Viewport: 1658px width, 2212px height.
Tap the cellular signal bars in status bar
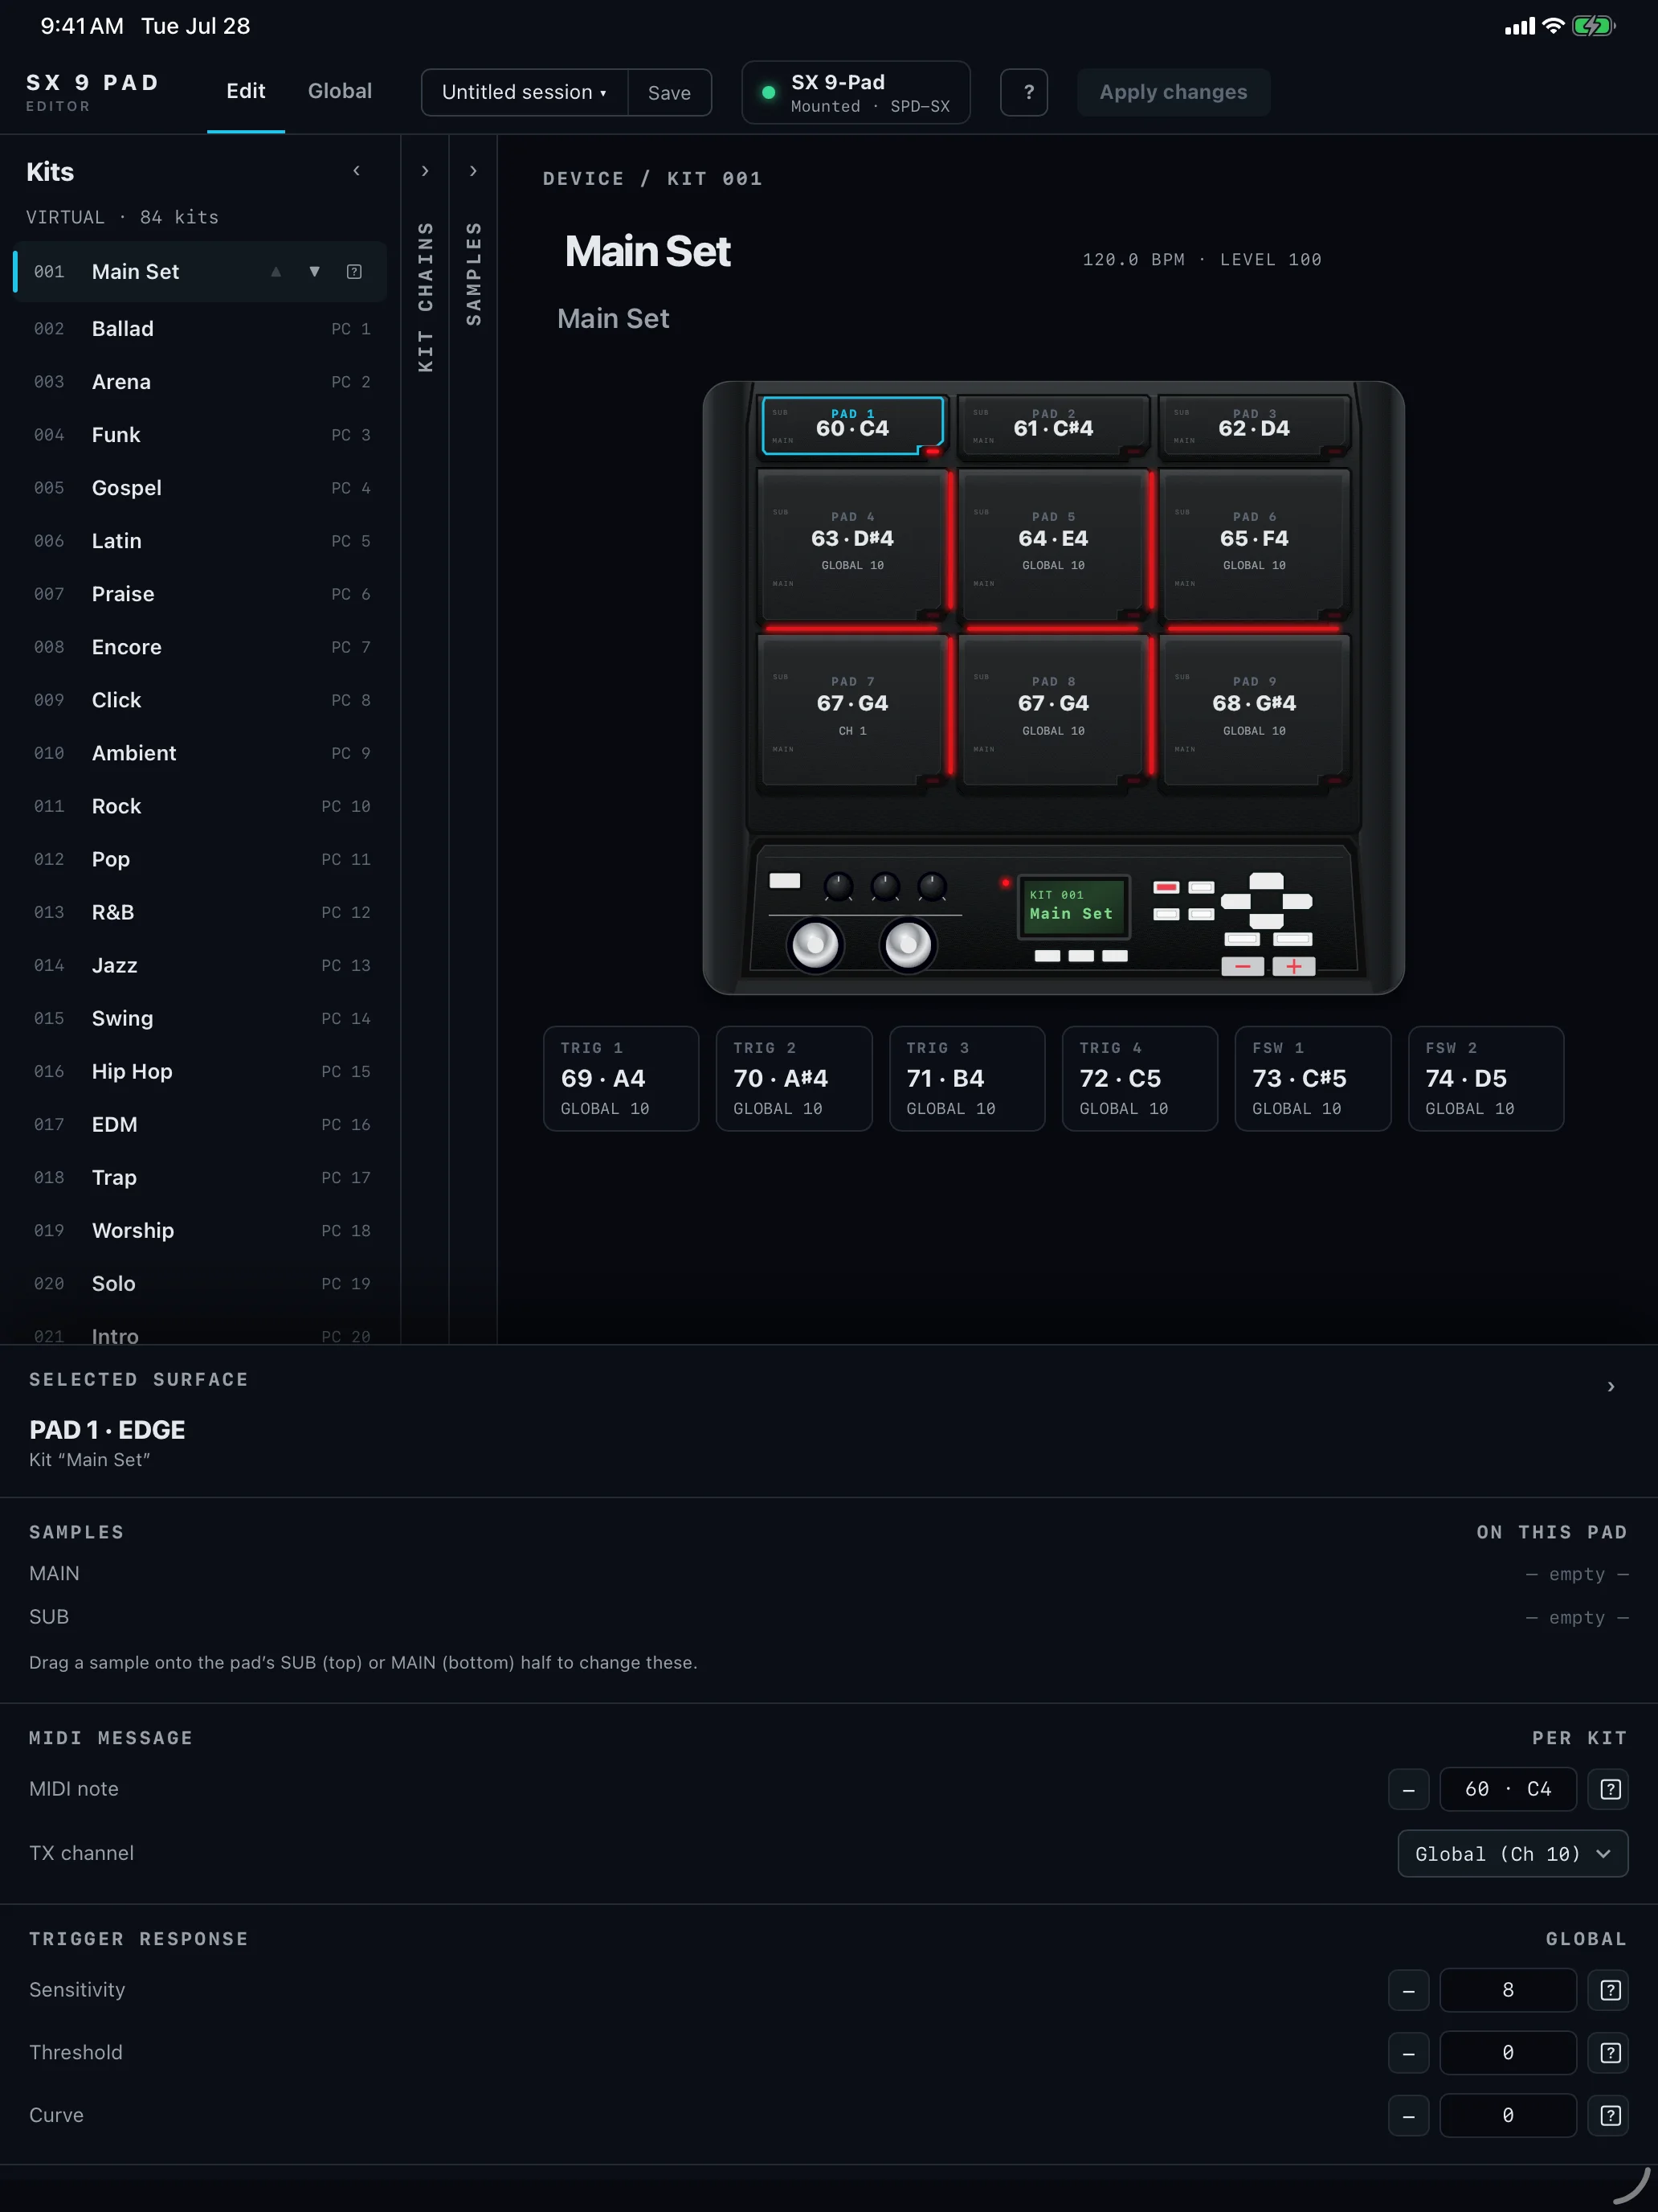(x=1519, y=27)
